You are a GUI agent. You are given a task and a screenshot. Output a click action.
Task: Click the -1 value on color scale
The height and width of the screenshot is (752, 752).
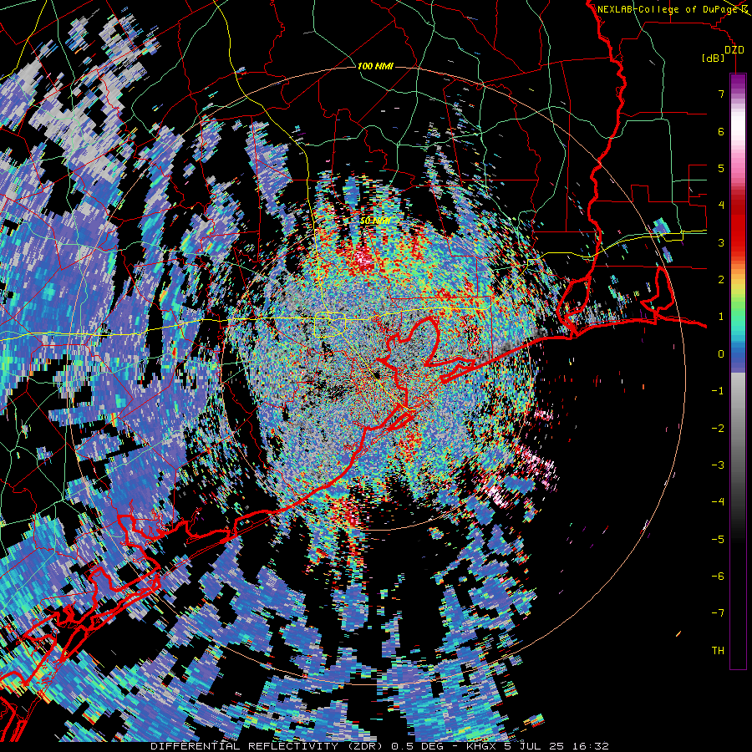coord(718,391)
